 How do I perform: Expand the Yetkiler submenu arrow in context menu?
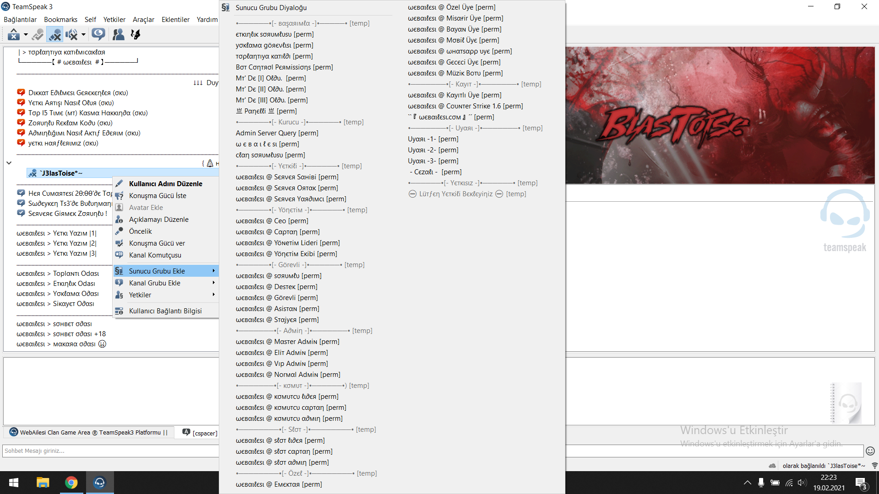[x=213, y=295]
